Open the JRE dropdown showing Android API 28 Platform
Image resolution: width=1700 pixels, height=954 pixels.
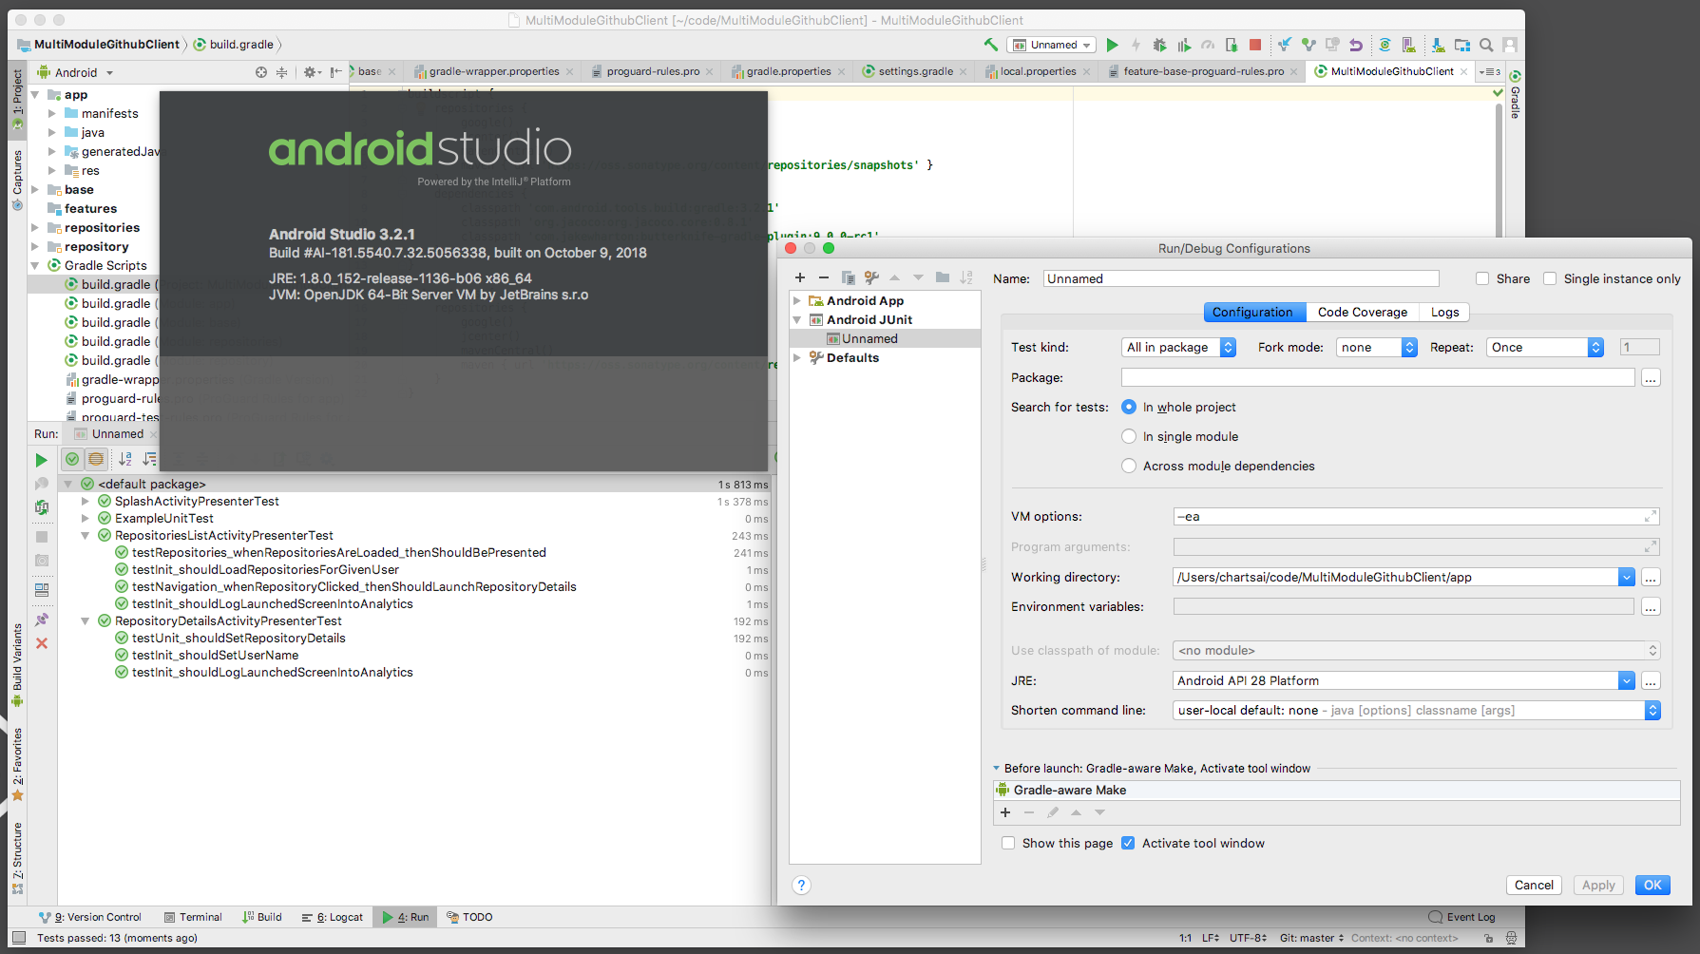point(1626,681)
